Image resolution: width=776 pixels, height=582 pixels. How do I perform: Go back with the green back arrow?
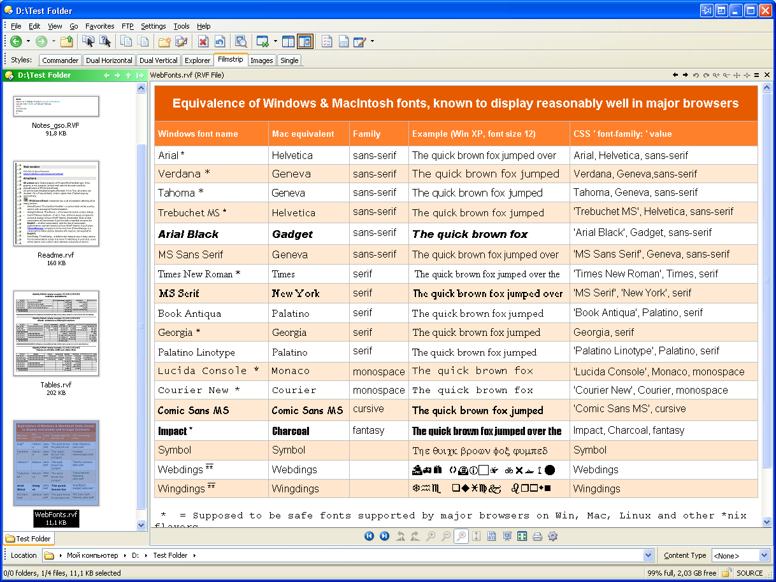click(16, 41)
